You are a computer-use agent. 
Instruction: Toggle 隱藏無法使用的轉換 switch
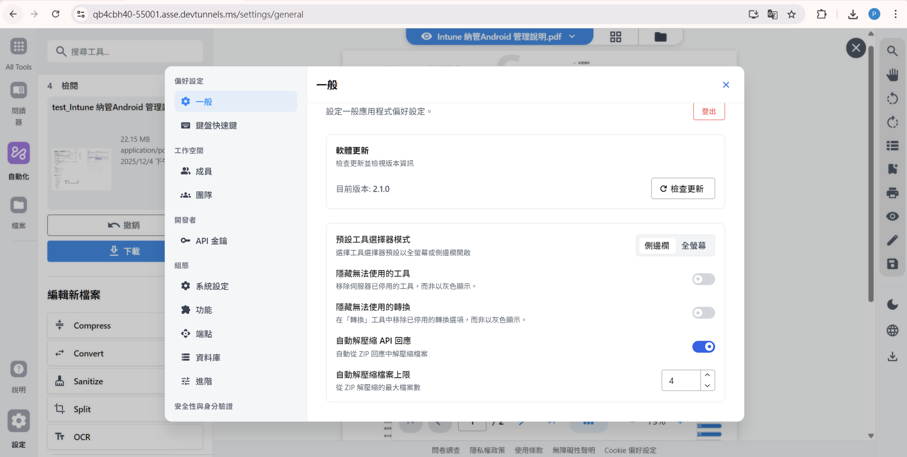703,313
